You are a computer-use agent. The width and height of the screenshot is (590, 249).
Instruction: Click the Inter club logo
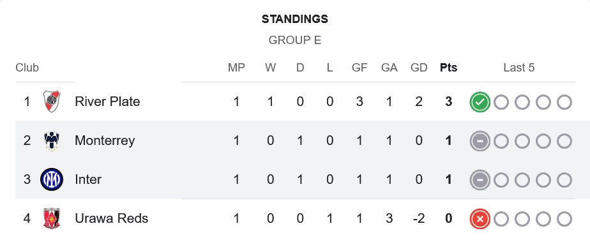click(52, 179)
